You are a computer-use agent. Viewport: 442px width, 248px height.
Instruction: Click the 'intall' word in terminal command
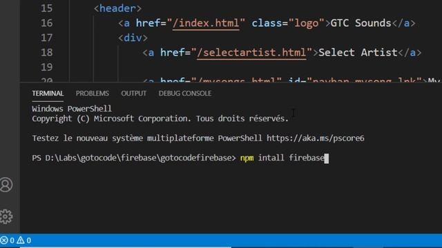(x=271, y=158)
